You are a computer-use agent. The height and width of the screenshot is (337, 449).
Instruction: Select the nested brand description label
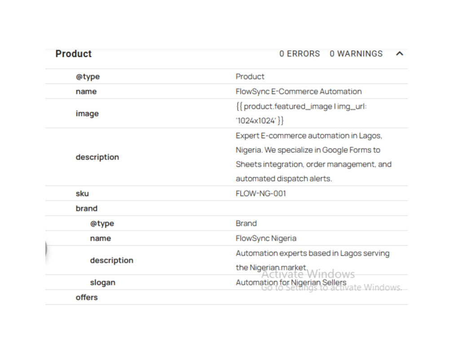112,260
